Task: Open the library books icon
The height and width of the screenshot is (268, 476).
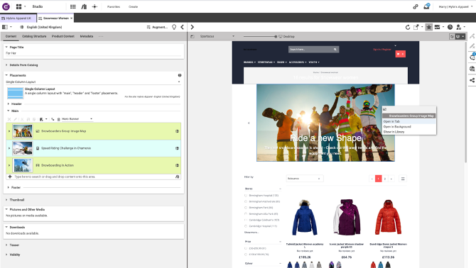Action: click(84, 6)
